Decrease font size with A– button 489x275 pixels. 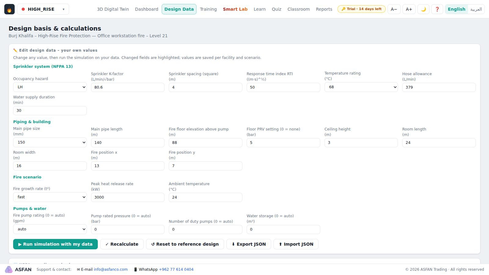(x=394, y=9)
